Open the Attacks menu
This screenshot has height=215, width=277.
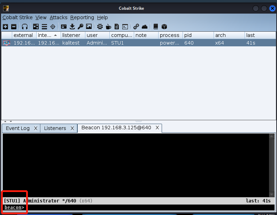point(59,17)
